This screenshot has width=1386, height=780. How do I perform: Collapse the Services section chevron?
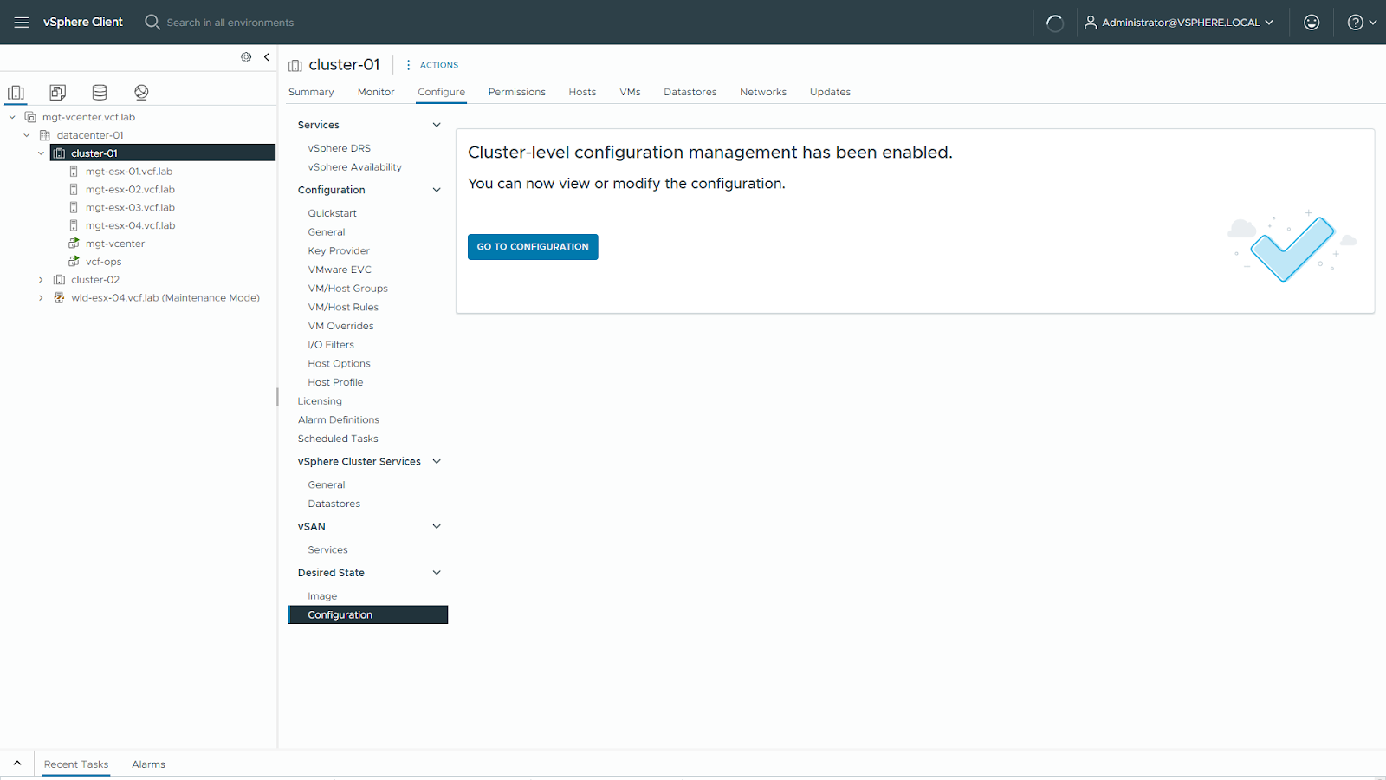pos(437,125)
